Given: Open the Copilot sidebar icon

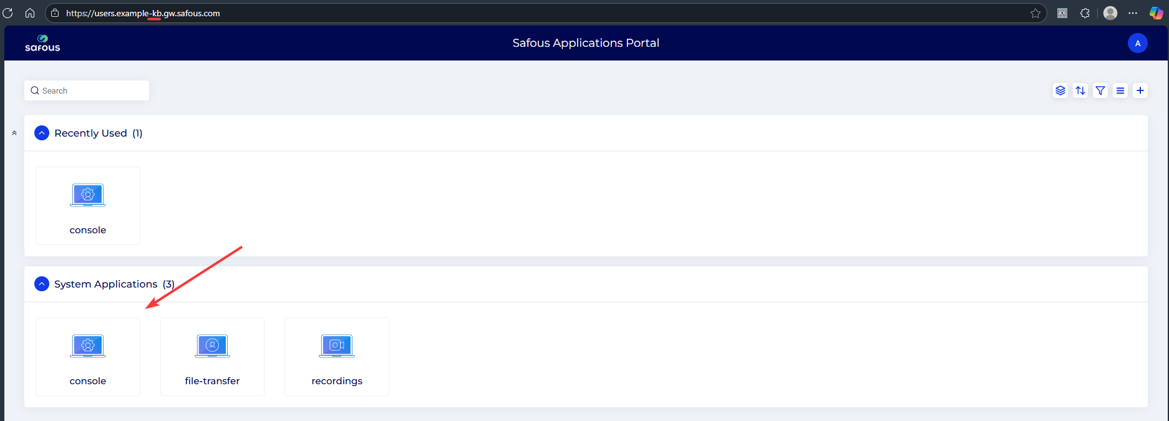Looking at the screenshot, I should (x=1156, y=13).
